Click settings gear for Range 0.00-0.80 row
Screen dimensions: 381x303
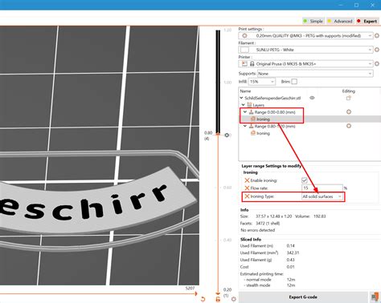[349, 112]
